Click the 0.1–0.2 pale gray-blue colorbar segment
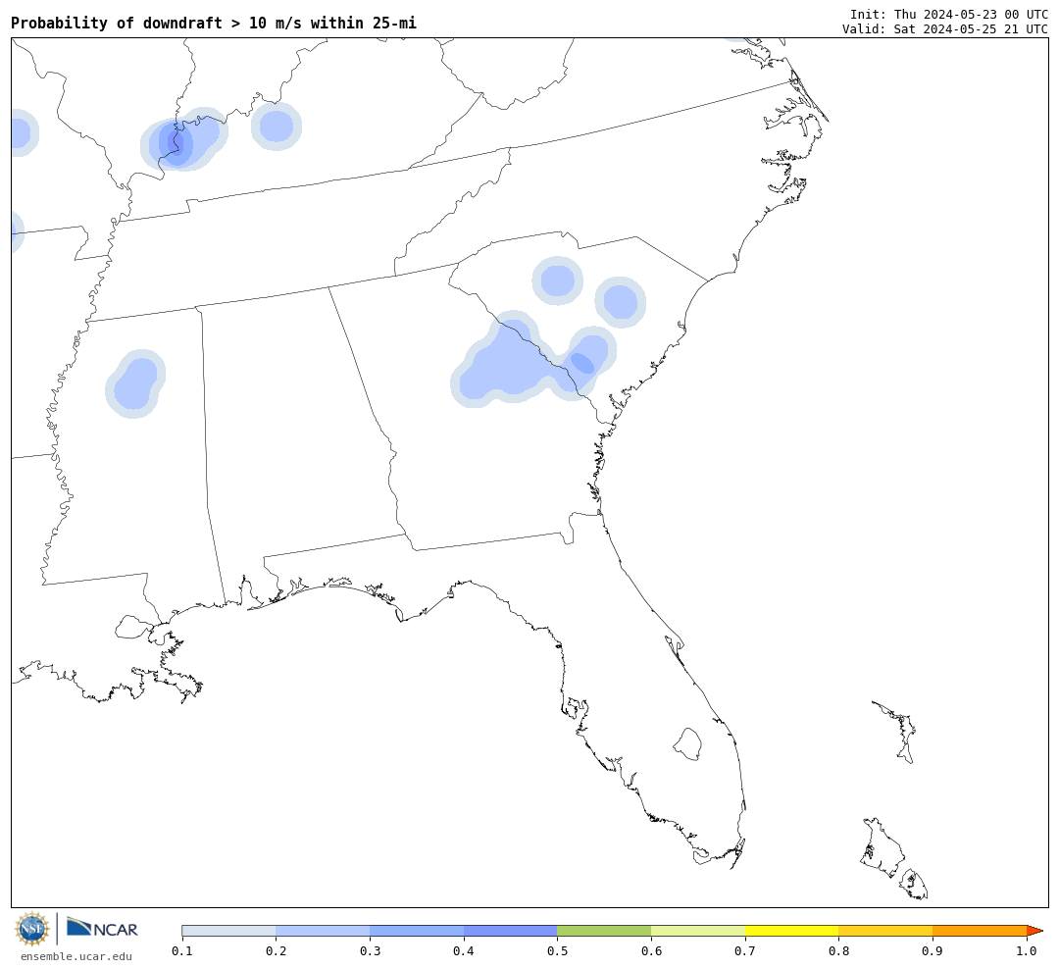1059x969 pixels. click(x=228, y=931)
